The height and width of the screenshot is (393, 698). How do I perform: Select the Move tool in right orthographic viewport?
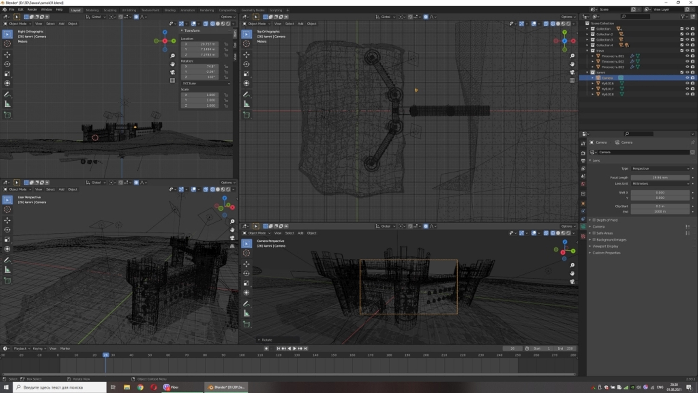click(7, 55)
